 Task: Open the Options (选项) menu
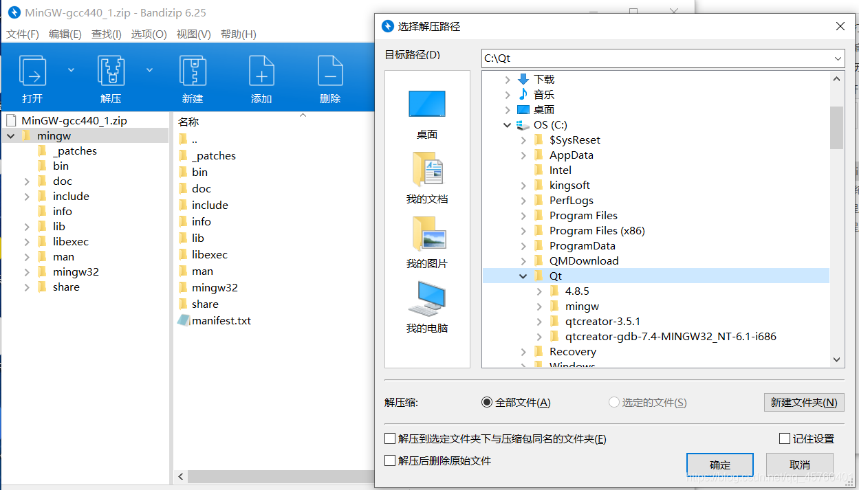(149, 34)
